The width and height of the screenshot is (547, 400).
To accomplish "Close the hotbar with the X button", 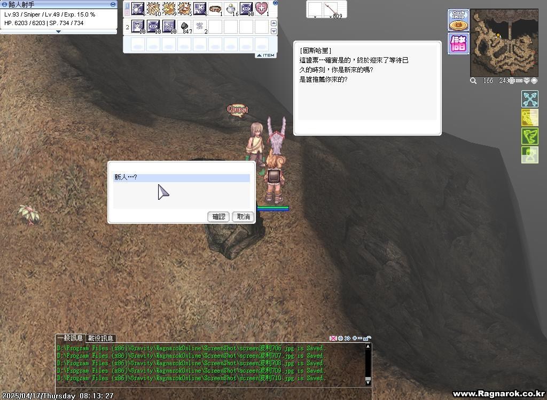I will click(x=275, y=3).
